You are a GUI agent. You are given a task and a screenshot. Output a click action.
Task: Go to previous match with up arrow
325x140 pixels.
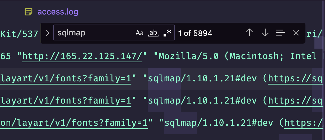pos(249,33)
